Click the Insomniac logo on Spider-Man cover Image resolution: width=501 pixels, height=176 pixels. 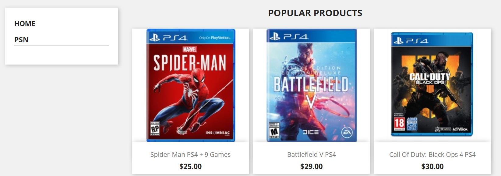(x=217, y=133)
